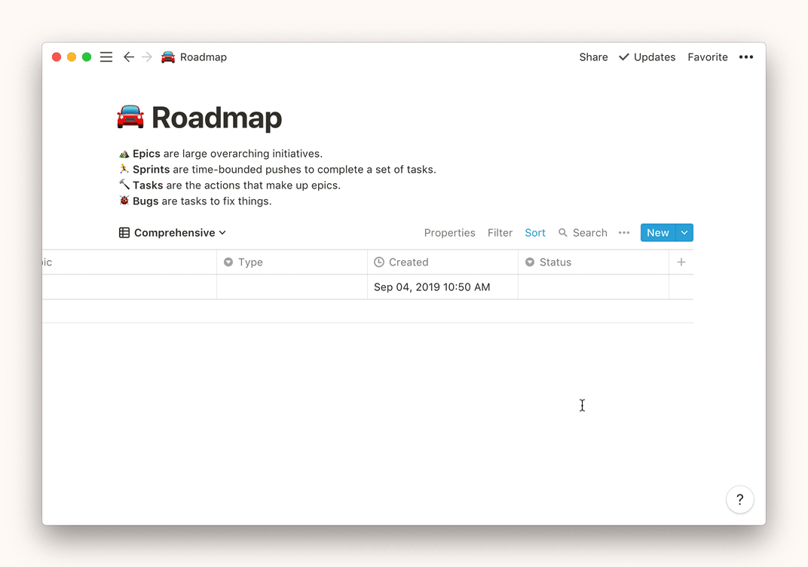The image size is (808, 567).
Task: Go back with the left arrow
Action: [129, 57]
